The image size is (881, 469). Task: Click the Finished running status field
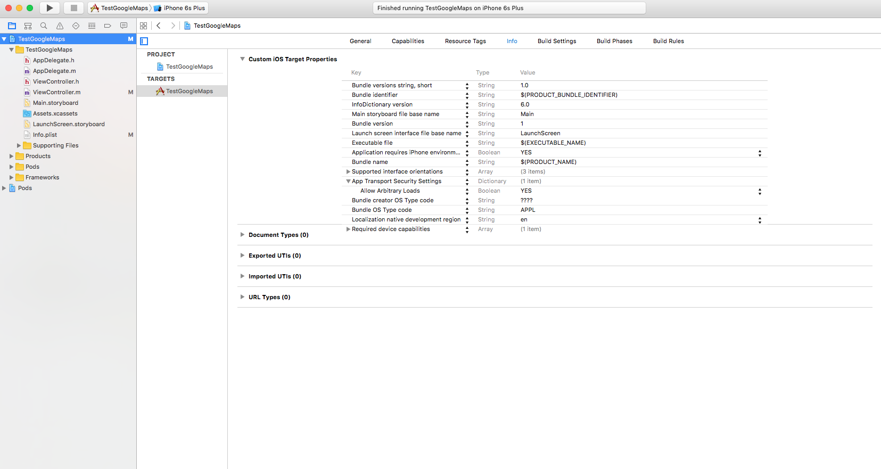[x=509, y=8]
